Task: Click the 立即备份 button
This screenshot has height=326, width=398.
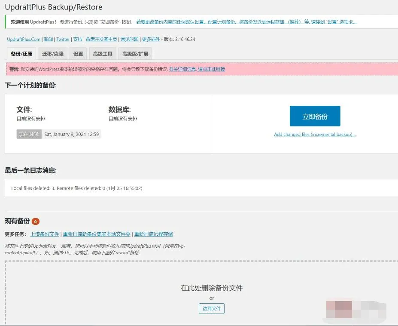Action: tap(315, 116)
